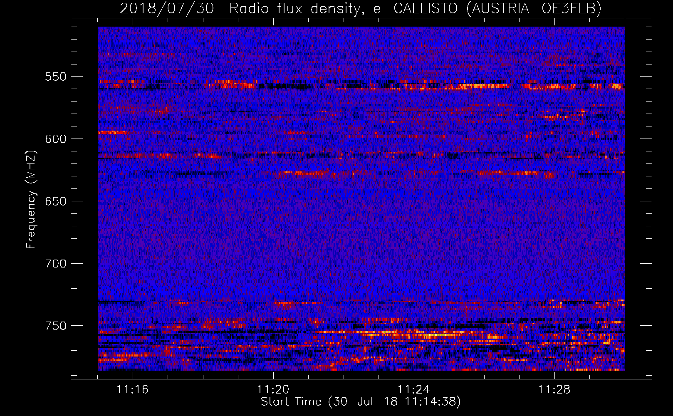Click the 700 frequency tick label
This screenshot has width=673, height=416.
(x=55, y=264)
